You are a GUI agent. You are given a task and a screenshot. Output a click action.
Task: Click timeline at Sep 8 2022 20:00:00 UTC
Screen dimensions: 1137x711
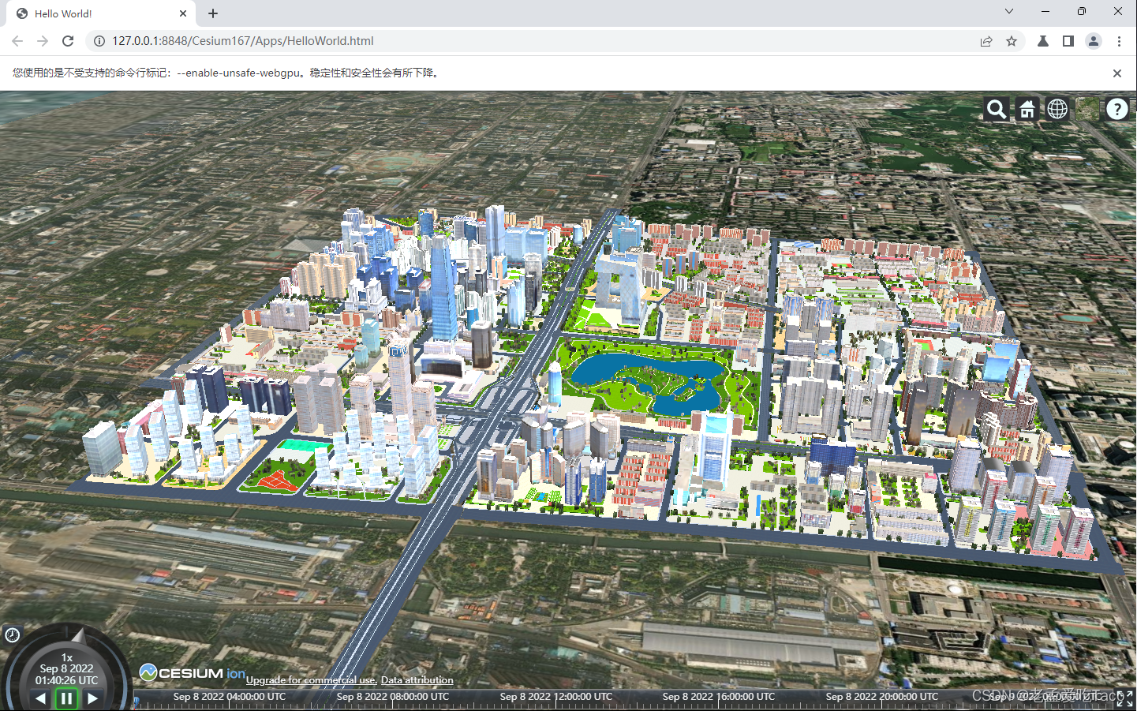(x=882, y=697)
